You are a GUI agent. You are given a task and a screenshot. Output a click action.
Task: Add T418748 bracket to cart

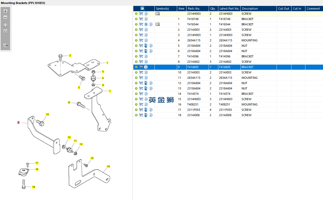[141, 19]
